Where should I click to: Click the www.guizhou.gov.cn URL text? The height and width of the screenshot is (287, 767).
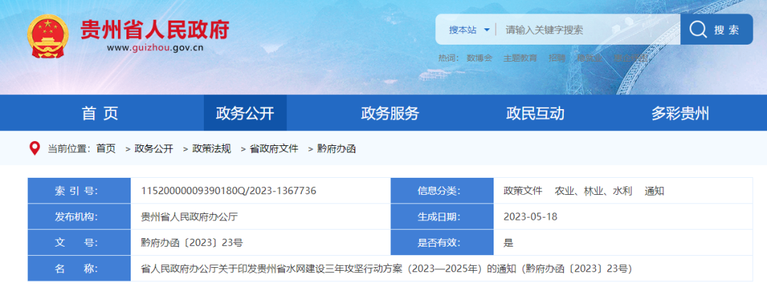pos(156,48)
